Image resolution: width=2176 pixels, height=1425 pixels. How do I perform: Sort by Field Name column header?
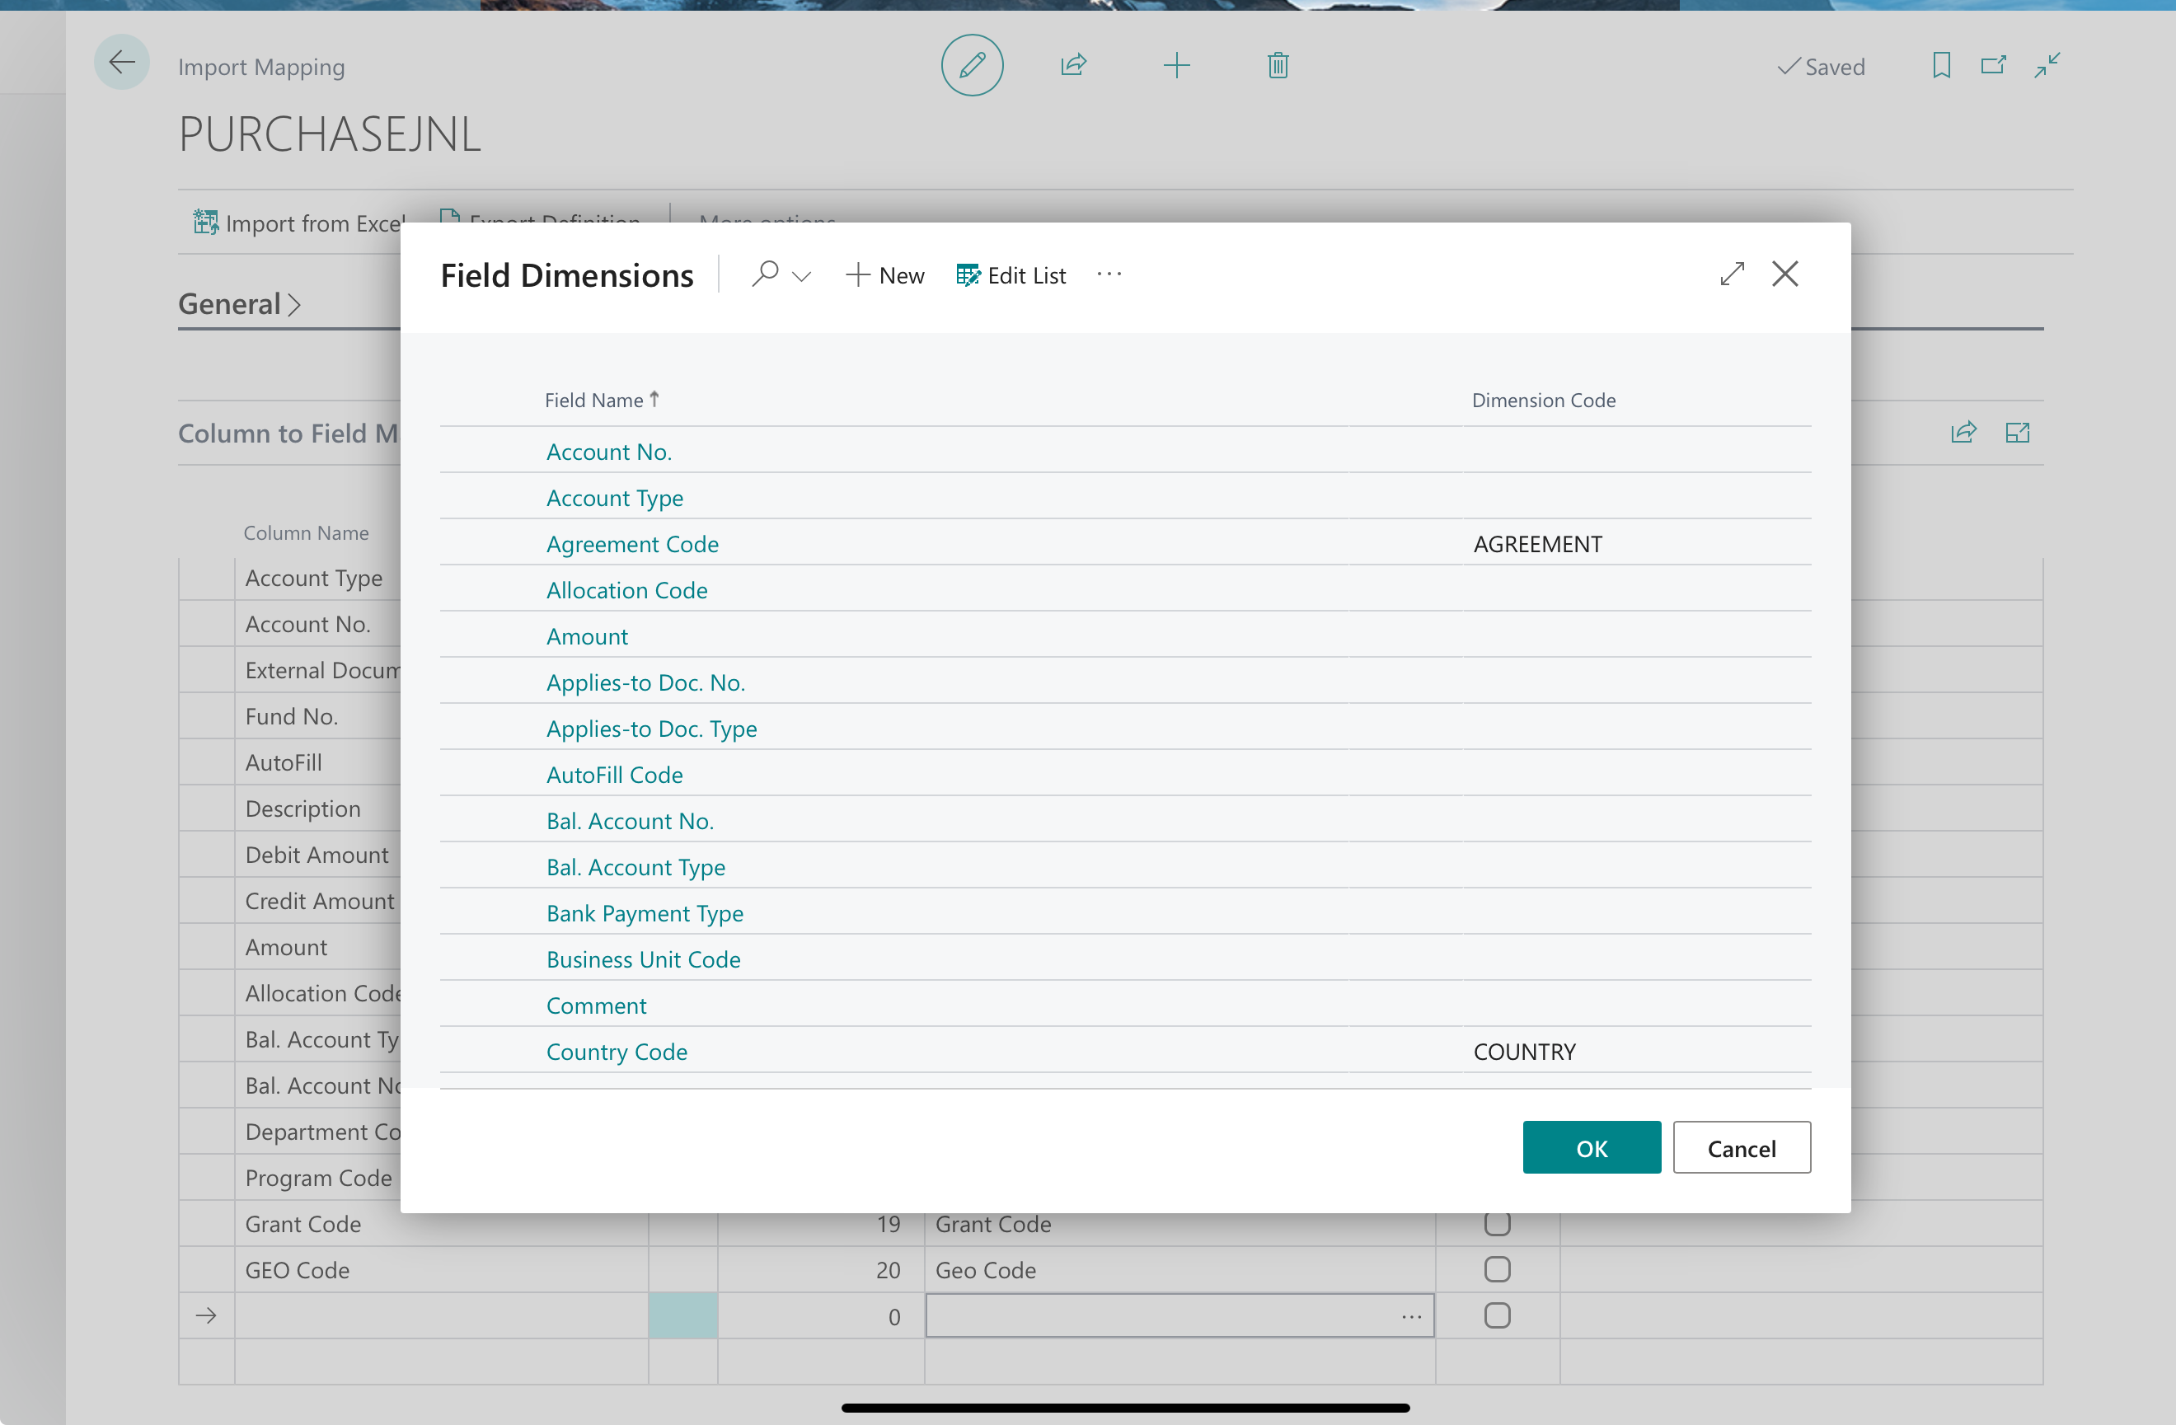tap(594, 401)
